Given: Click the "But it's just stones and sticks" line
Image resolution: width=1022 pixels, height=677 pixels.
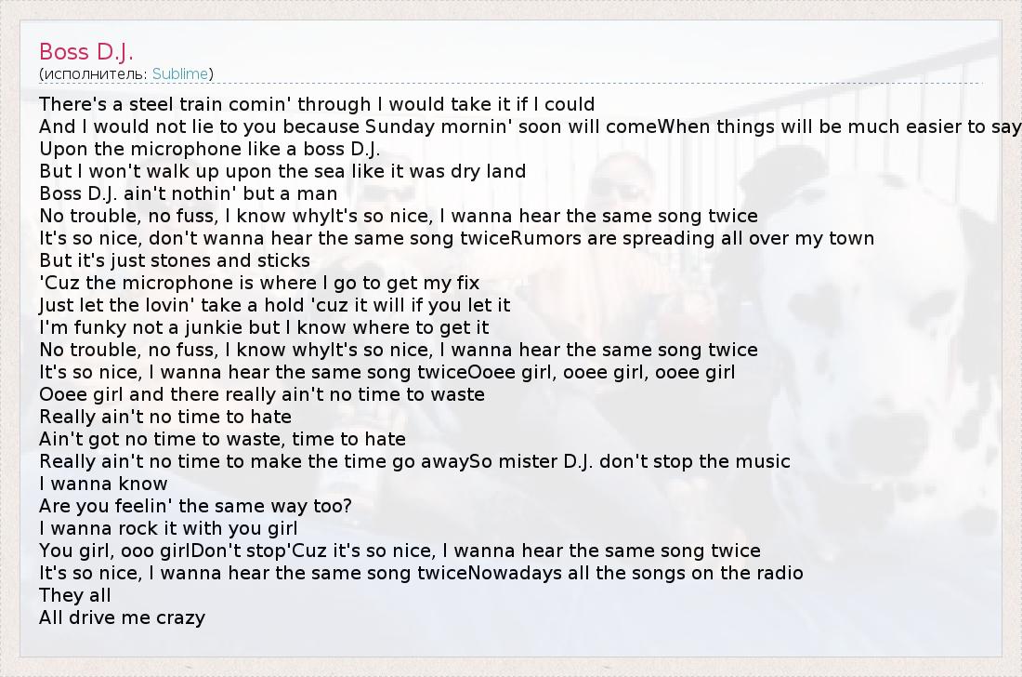Looking at the screenshot, I should tap(175, 260).
